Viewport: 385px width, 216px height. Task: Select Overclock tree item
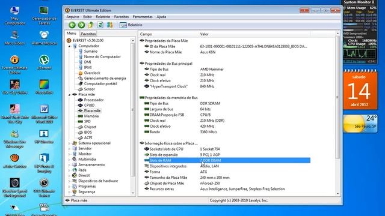pos(92,73)
